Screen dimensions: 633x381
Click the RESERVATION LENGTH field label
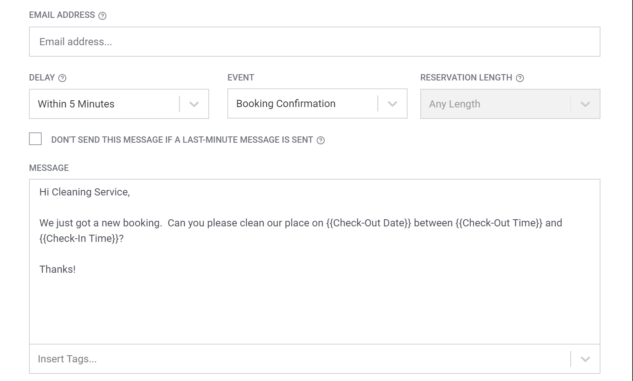[466, 78]
